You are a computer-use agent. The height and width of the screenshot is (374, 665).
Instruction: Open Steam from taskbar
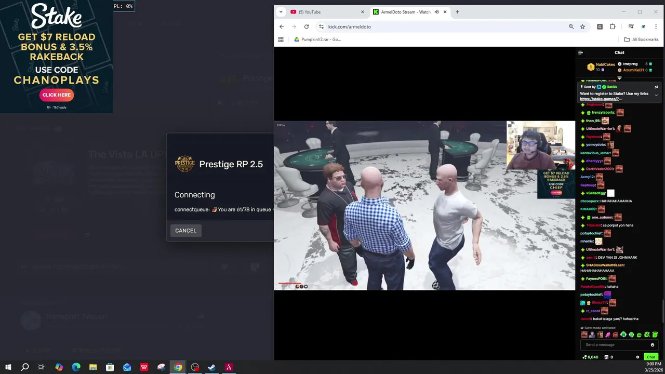point(211,367)
